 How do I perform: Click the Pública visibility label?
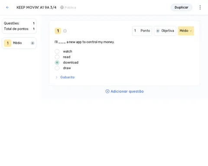point(70,7)
